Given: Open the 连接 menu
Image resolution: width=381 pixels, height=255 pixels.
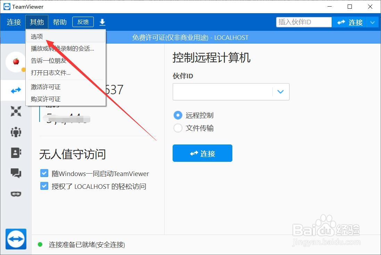Looking at the screenshot, I should (14, 22).
